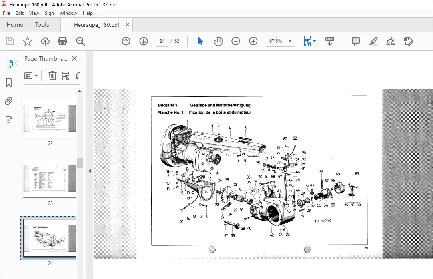Viewport: 433px width, 279px height.
Task: Activate the arrow Selection tool
Action: click(201, 41)
